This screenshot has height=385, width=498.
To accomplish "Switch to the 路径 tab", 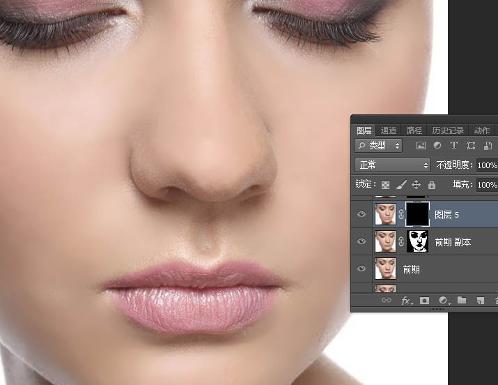I will pos(414,130).
